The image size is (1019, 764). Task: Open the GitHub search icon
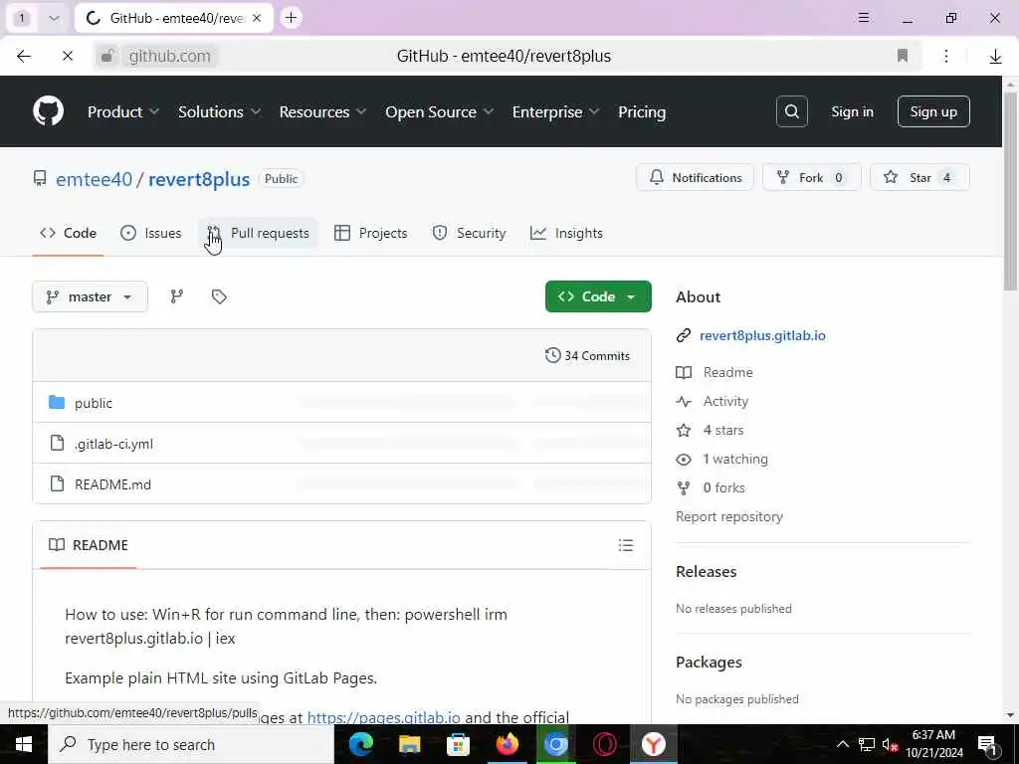[791, 111]
